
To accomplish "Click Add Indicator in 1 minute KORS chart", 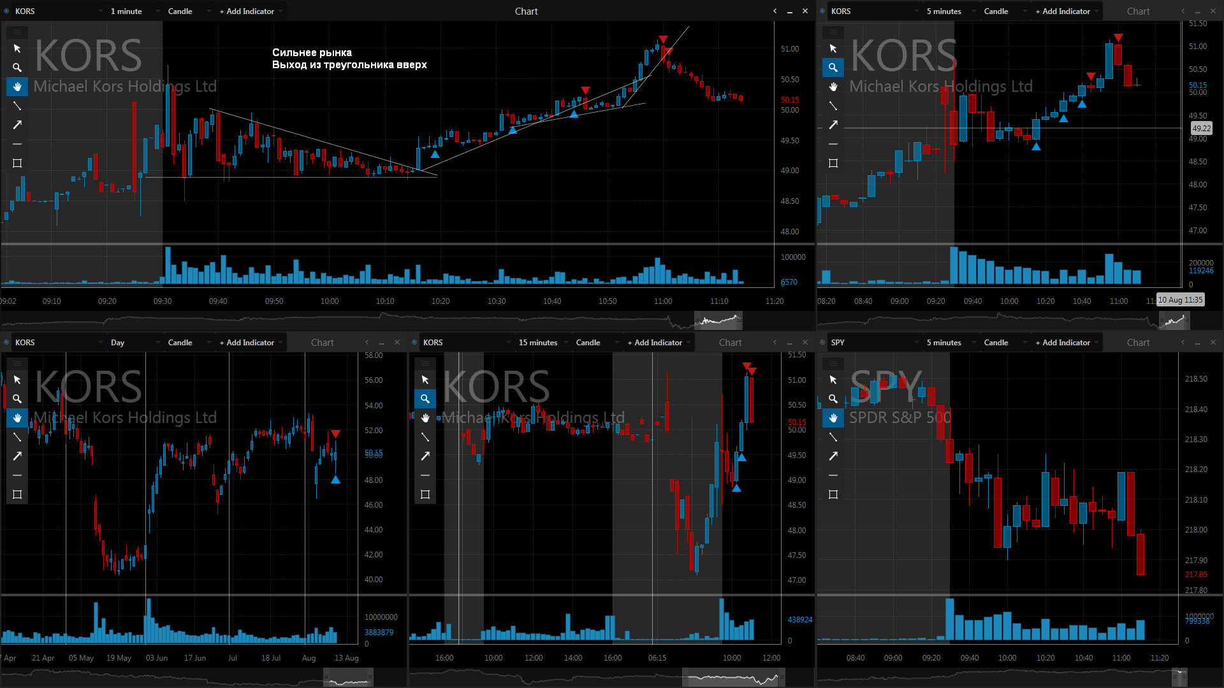I will (x=251, y=11).
